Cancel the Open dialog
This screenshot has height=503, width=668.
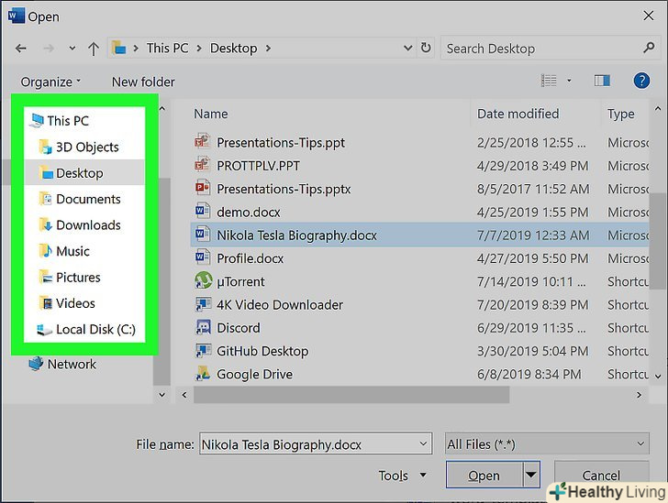602,476
